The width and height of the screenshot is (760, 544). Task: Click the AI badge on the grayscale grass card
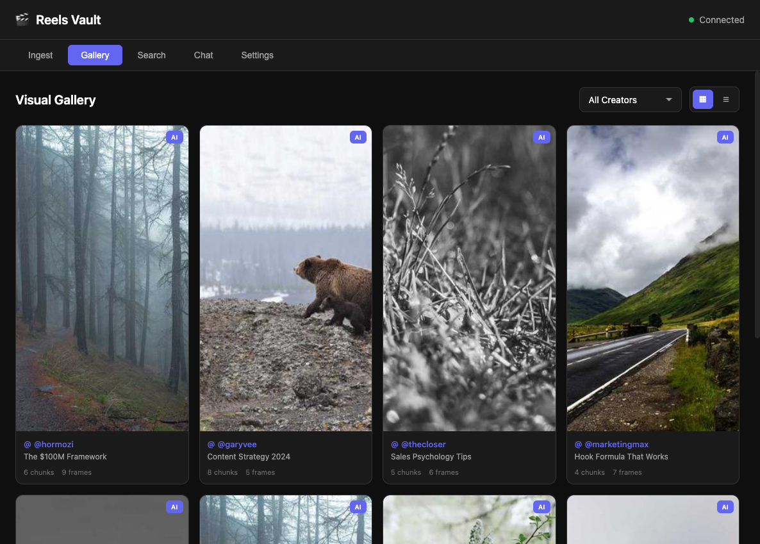coord(541,137)
